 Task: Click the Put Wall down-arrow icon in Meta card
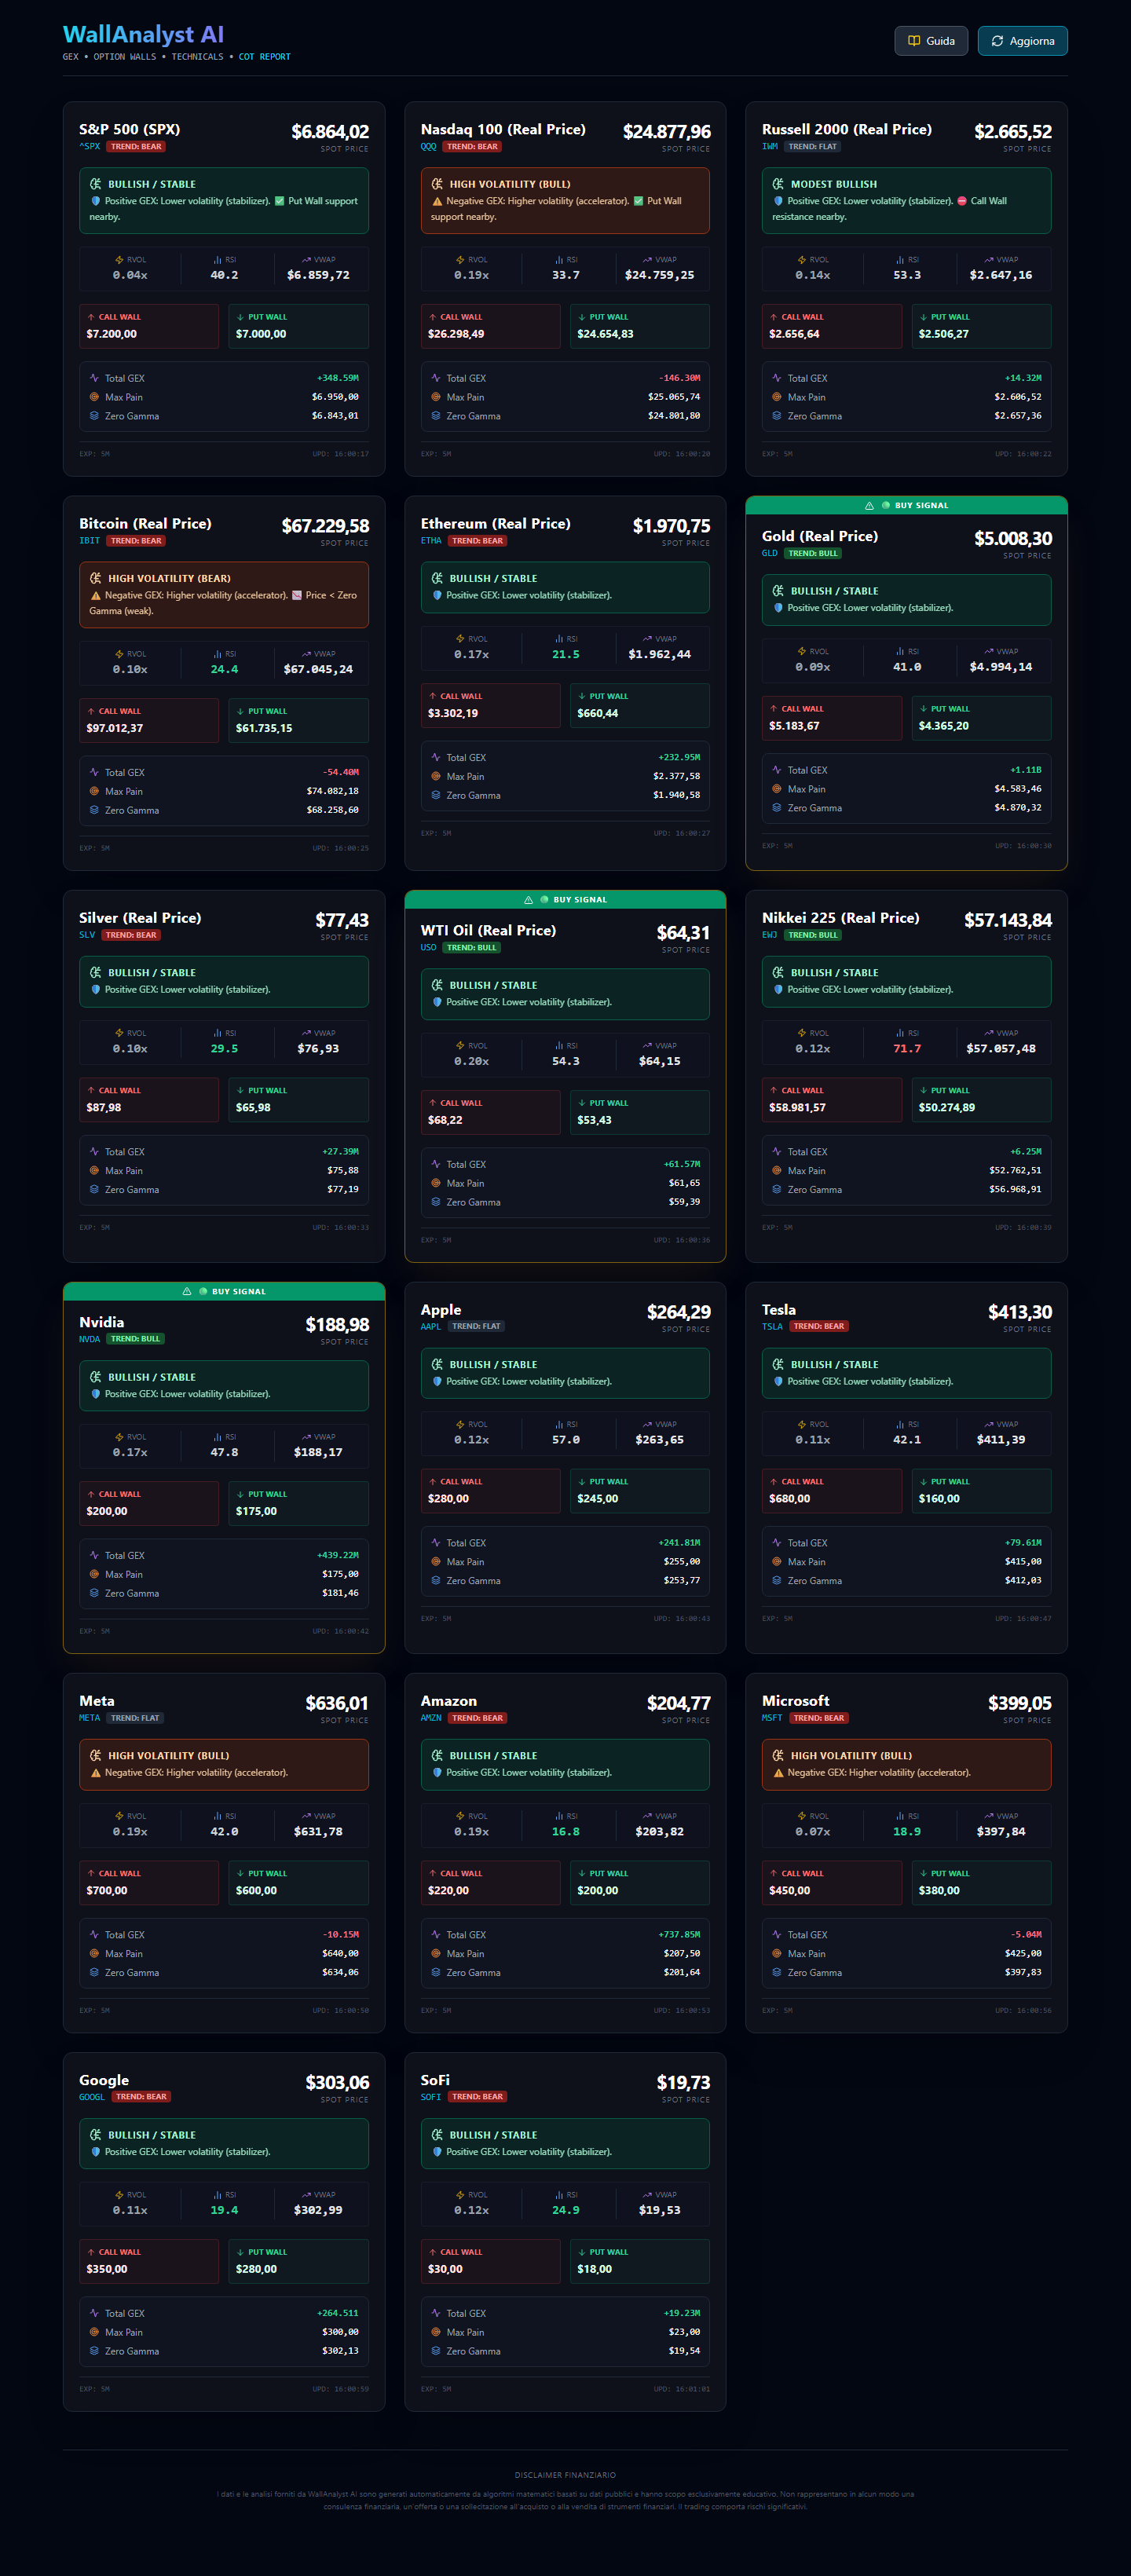240,1873
